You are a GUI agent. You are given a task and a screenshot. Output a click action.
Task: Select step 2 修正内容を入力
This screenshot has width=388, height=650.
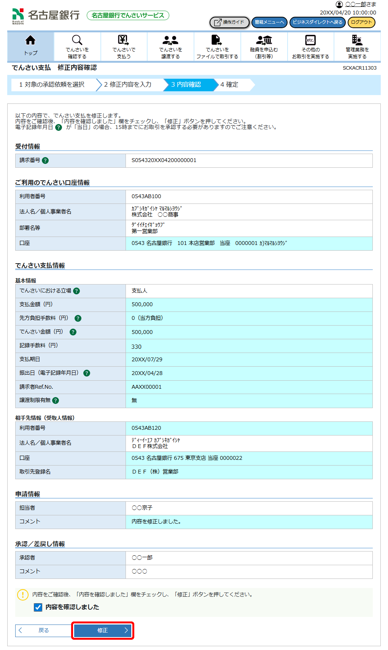click(x=128, y=84)
